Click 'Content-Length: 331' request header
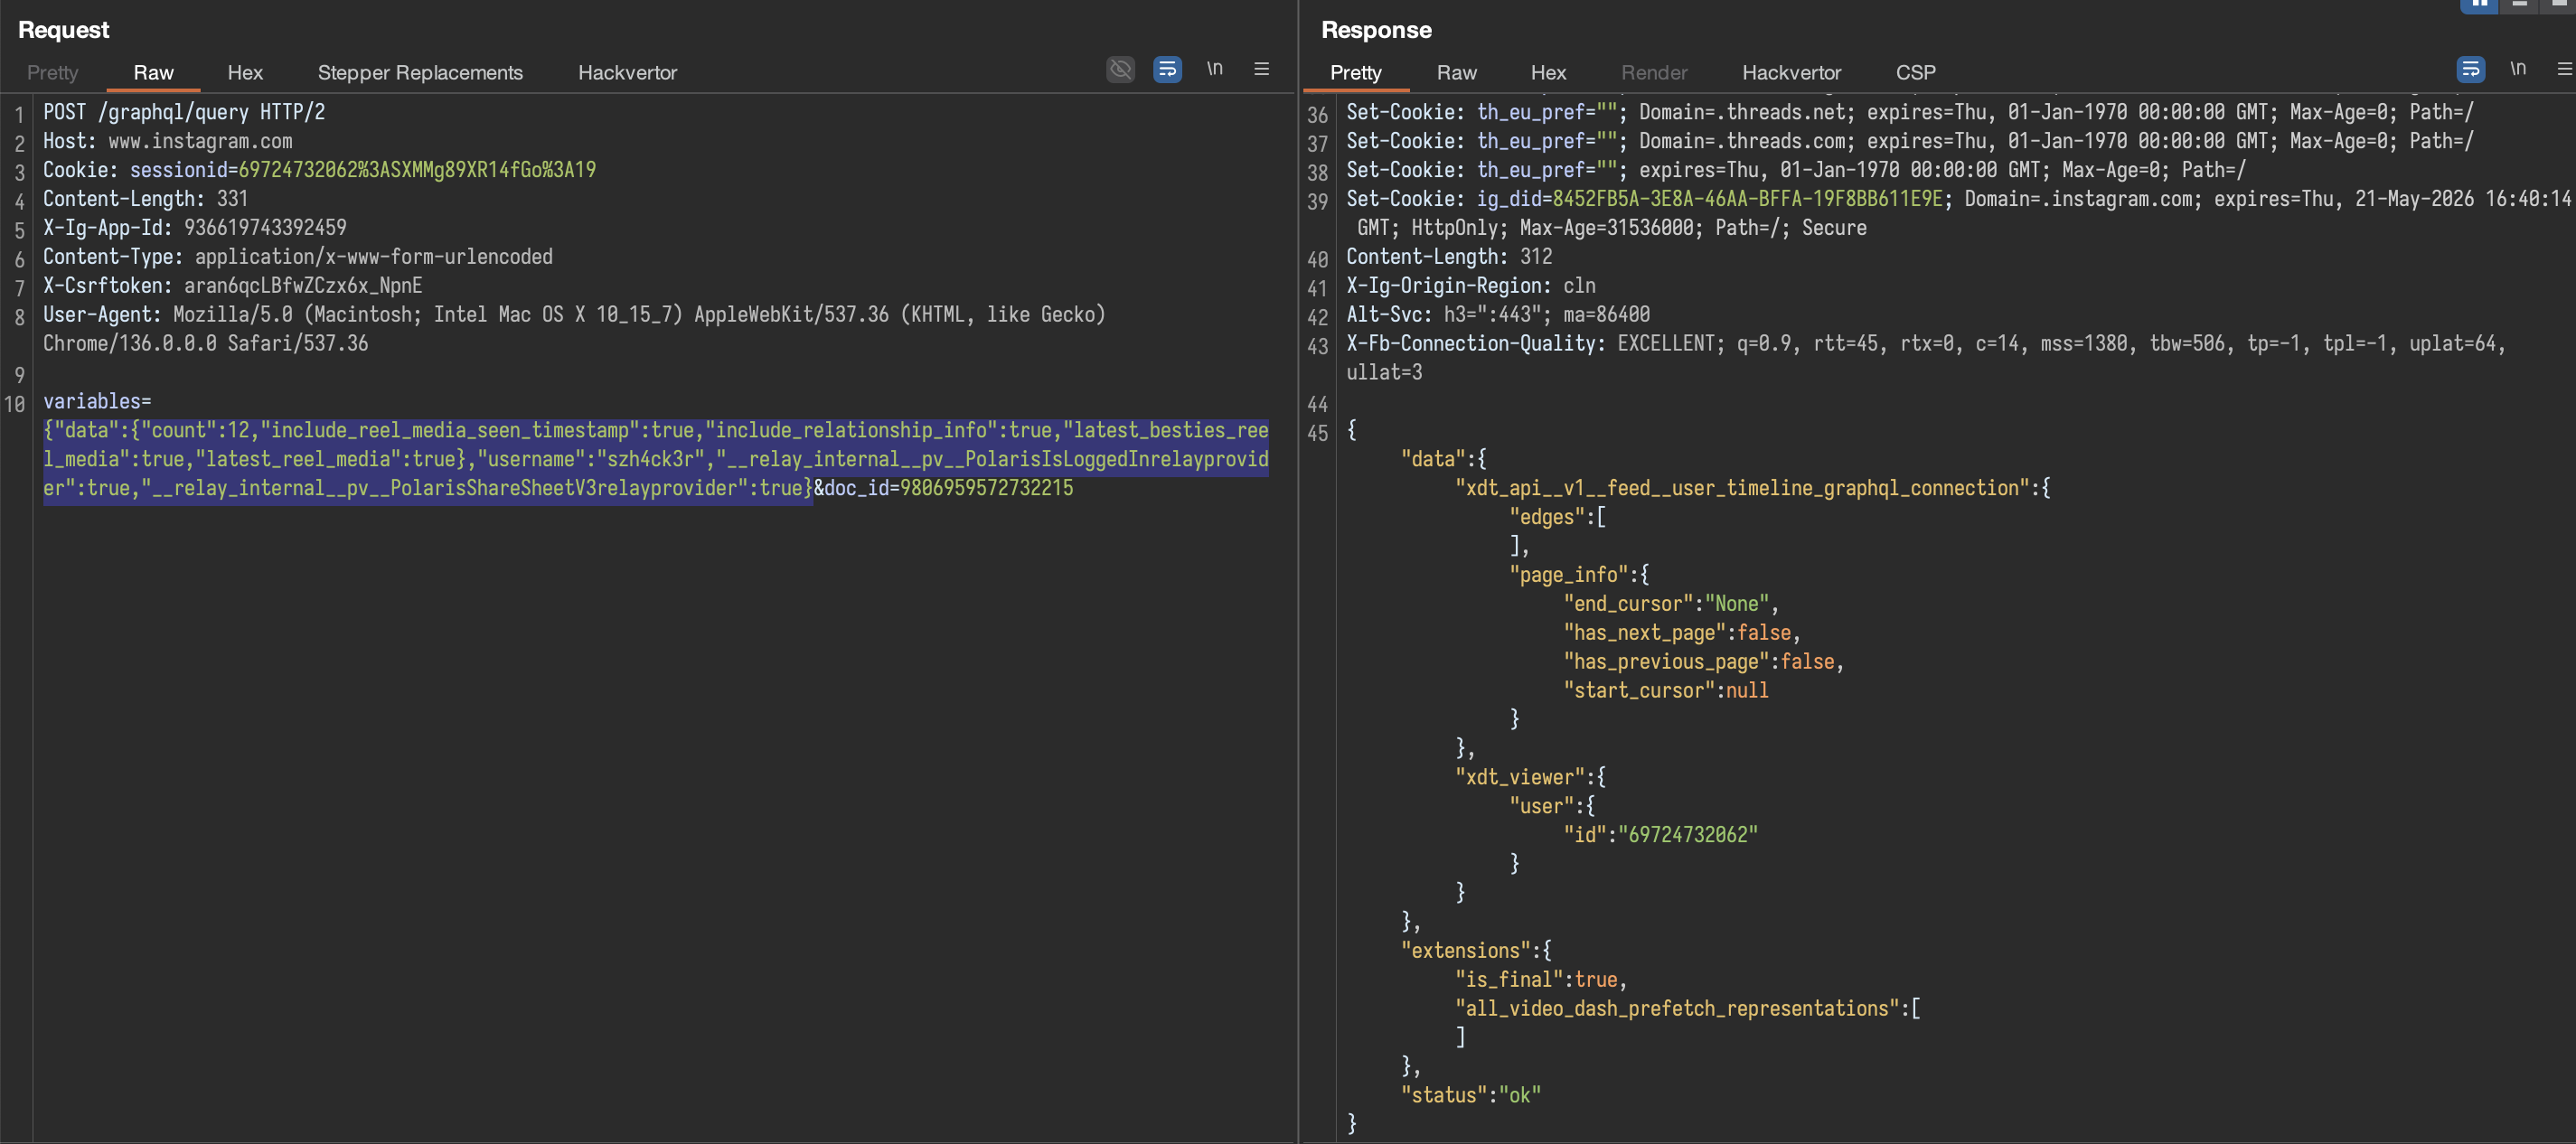This screenshot has height=1144, width=2576. [x=145, y=199]
